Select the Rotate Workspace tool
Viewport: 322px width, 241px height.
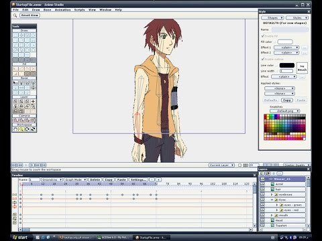point(27,129)
